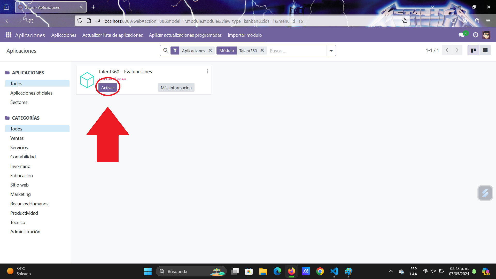The height and width of the screenshot is (279, 496).
Task: Click the filter funnel icon
Action: (175, 50)
